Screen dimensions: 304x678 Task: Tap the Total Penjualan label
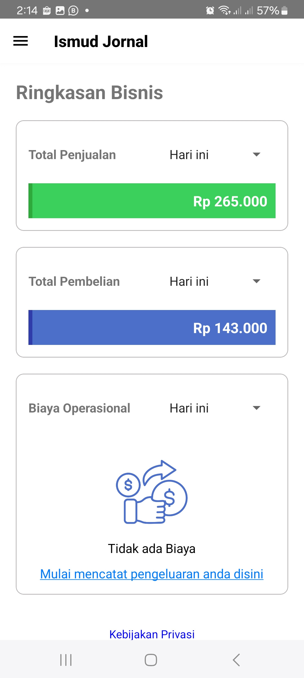[x=72, y=155]
